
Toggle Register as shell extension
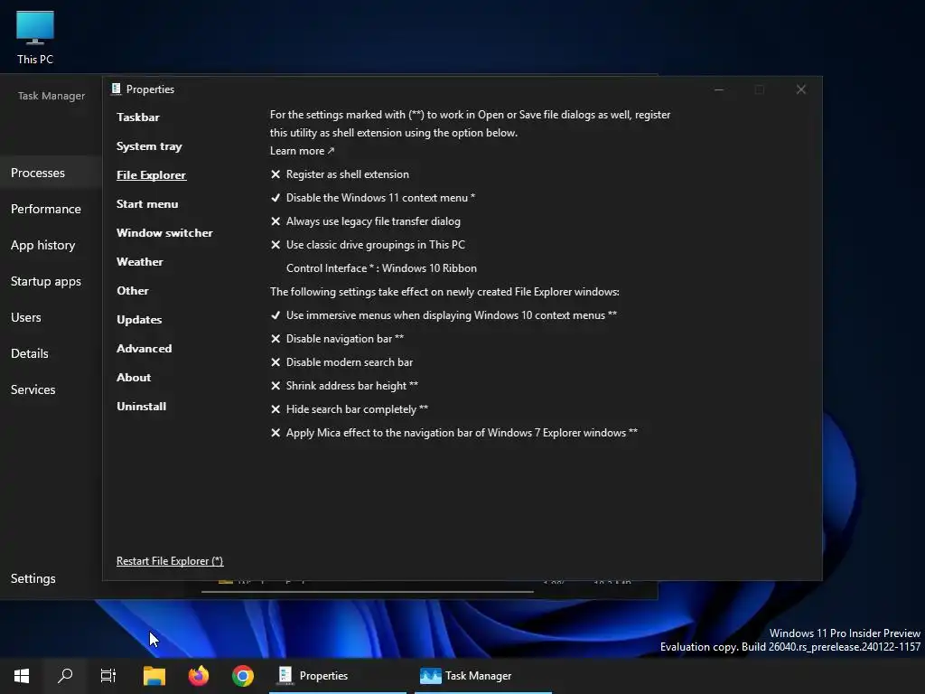click(x=340, y=174)
